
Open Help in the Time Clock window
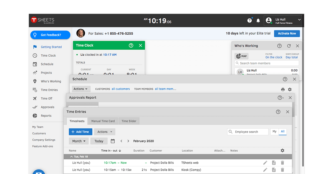point(131,45)
